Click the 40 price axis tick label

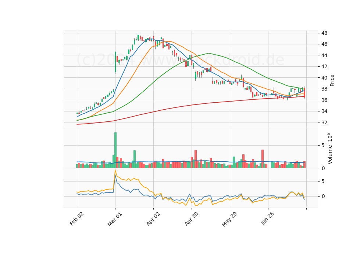coord(324,78)
